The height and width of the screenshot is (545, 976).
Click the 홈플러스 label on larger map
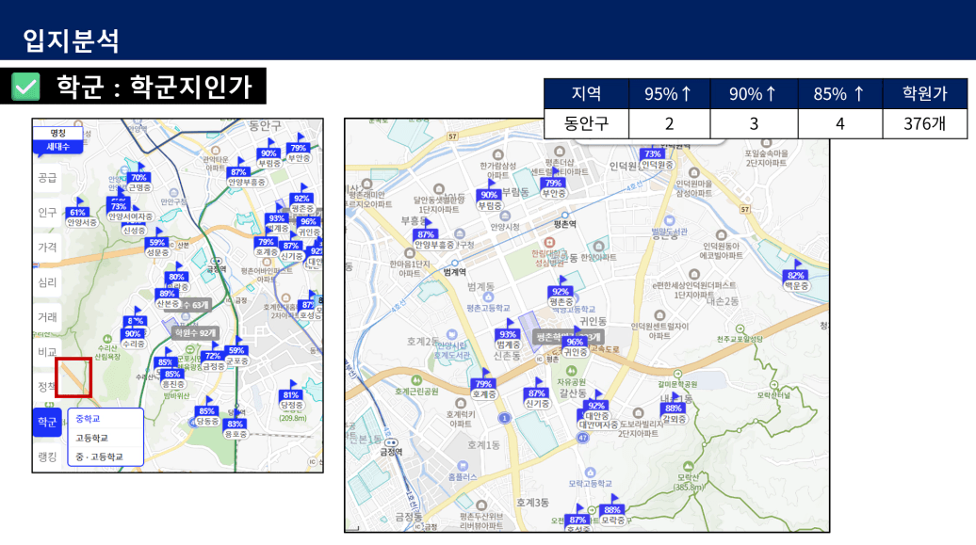pyautogui.click(x=463, y=476)
